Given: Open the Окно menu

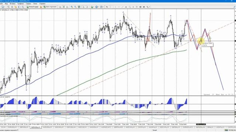Looking at the screenshot, I should click(x=35, y=4).
